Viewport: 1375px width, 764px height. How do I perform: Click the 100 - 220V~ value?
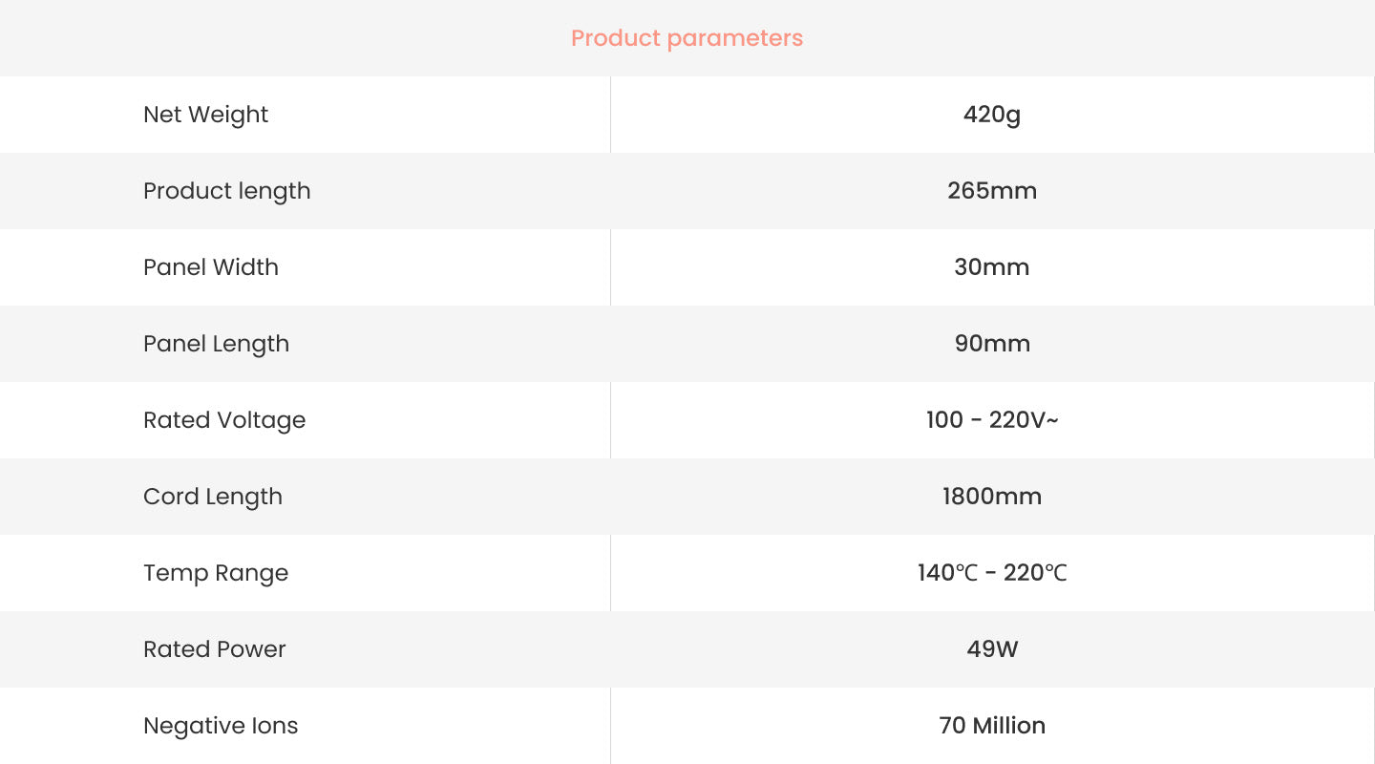point(992,420)
